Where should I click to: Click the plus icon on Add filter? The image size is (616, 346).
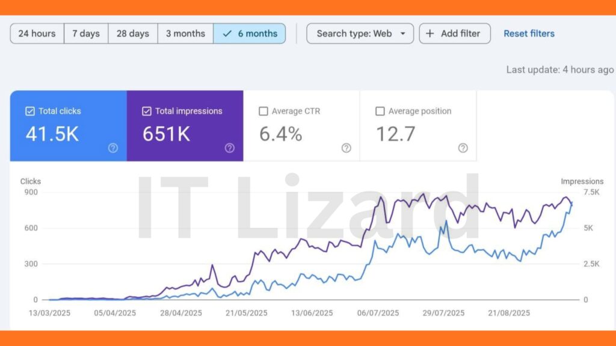coord(429,34)
